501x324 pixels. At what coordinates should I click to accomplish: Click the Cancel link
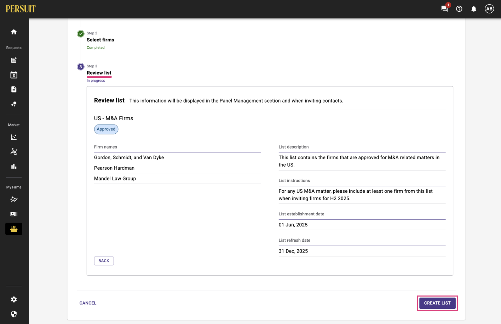(88, 303)
